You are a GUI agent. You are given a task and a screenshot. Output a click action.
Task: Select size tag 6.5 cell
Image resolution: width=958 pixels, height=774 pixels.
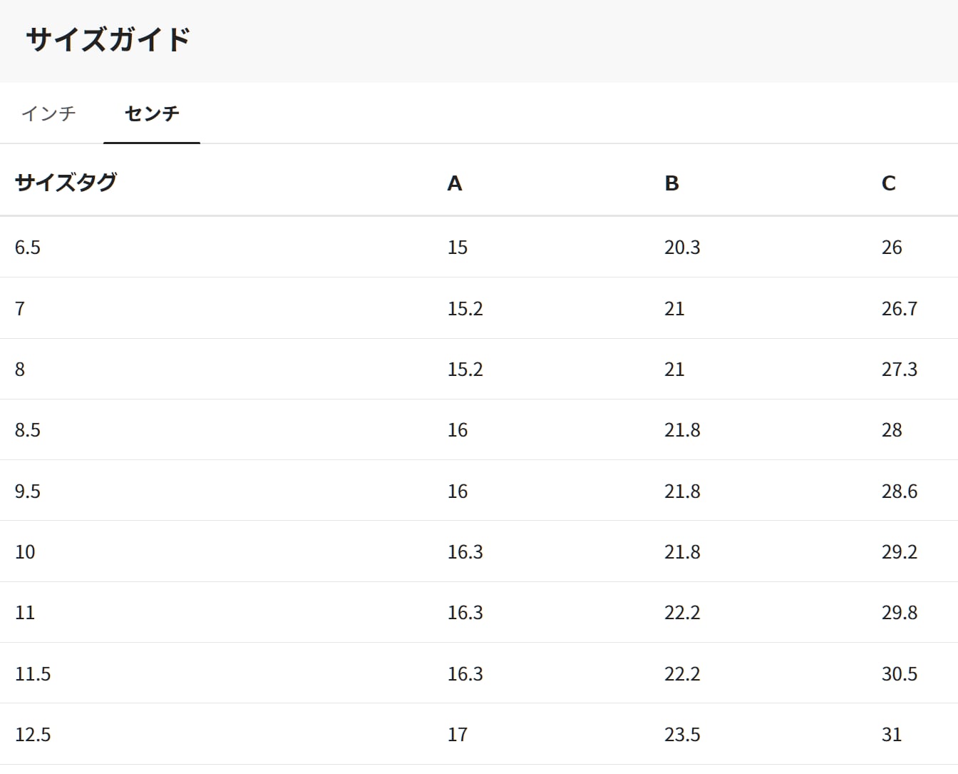[x=28, y=248]
